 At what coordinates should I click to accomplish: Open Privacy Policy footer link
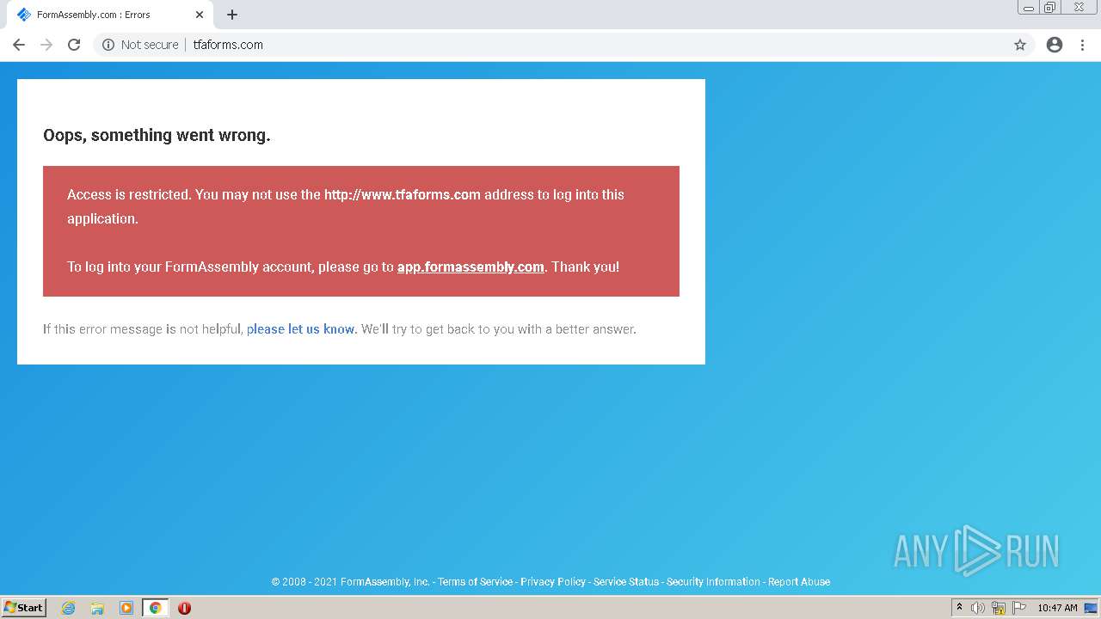[553, 582]
